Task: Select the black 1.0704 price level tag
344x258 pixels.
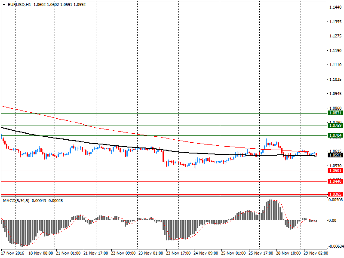Action: tap(335, 135)
